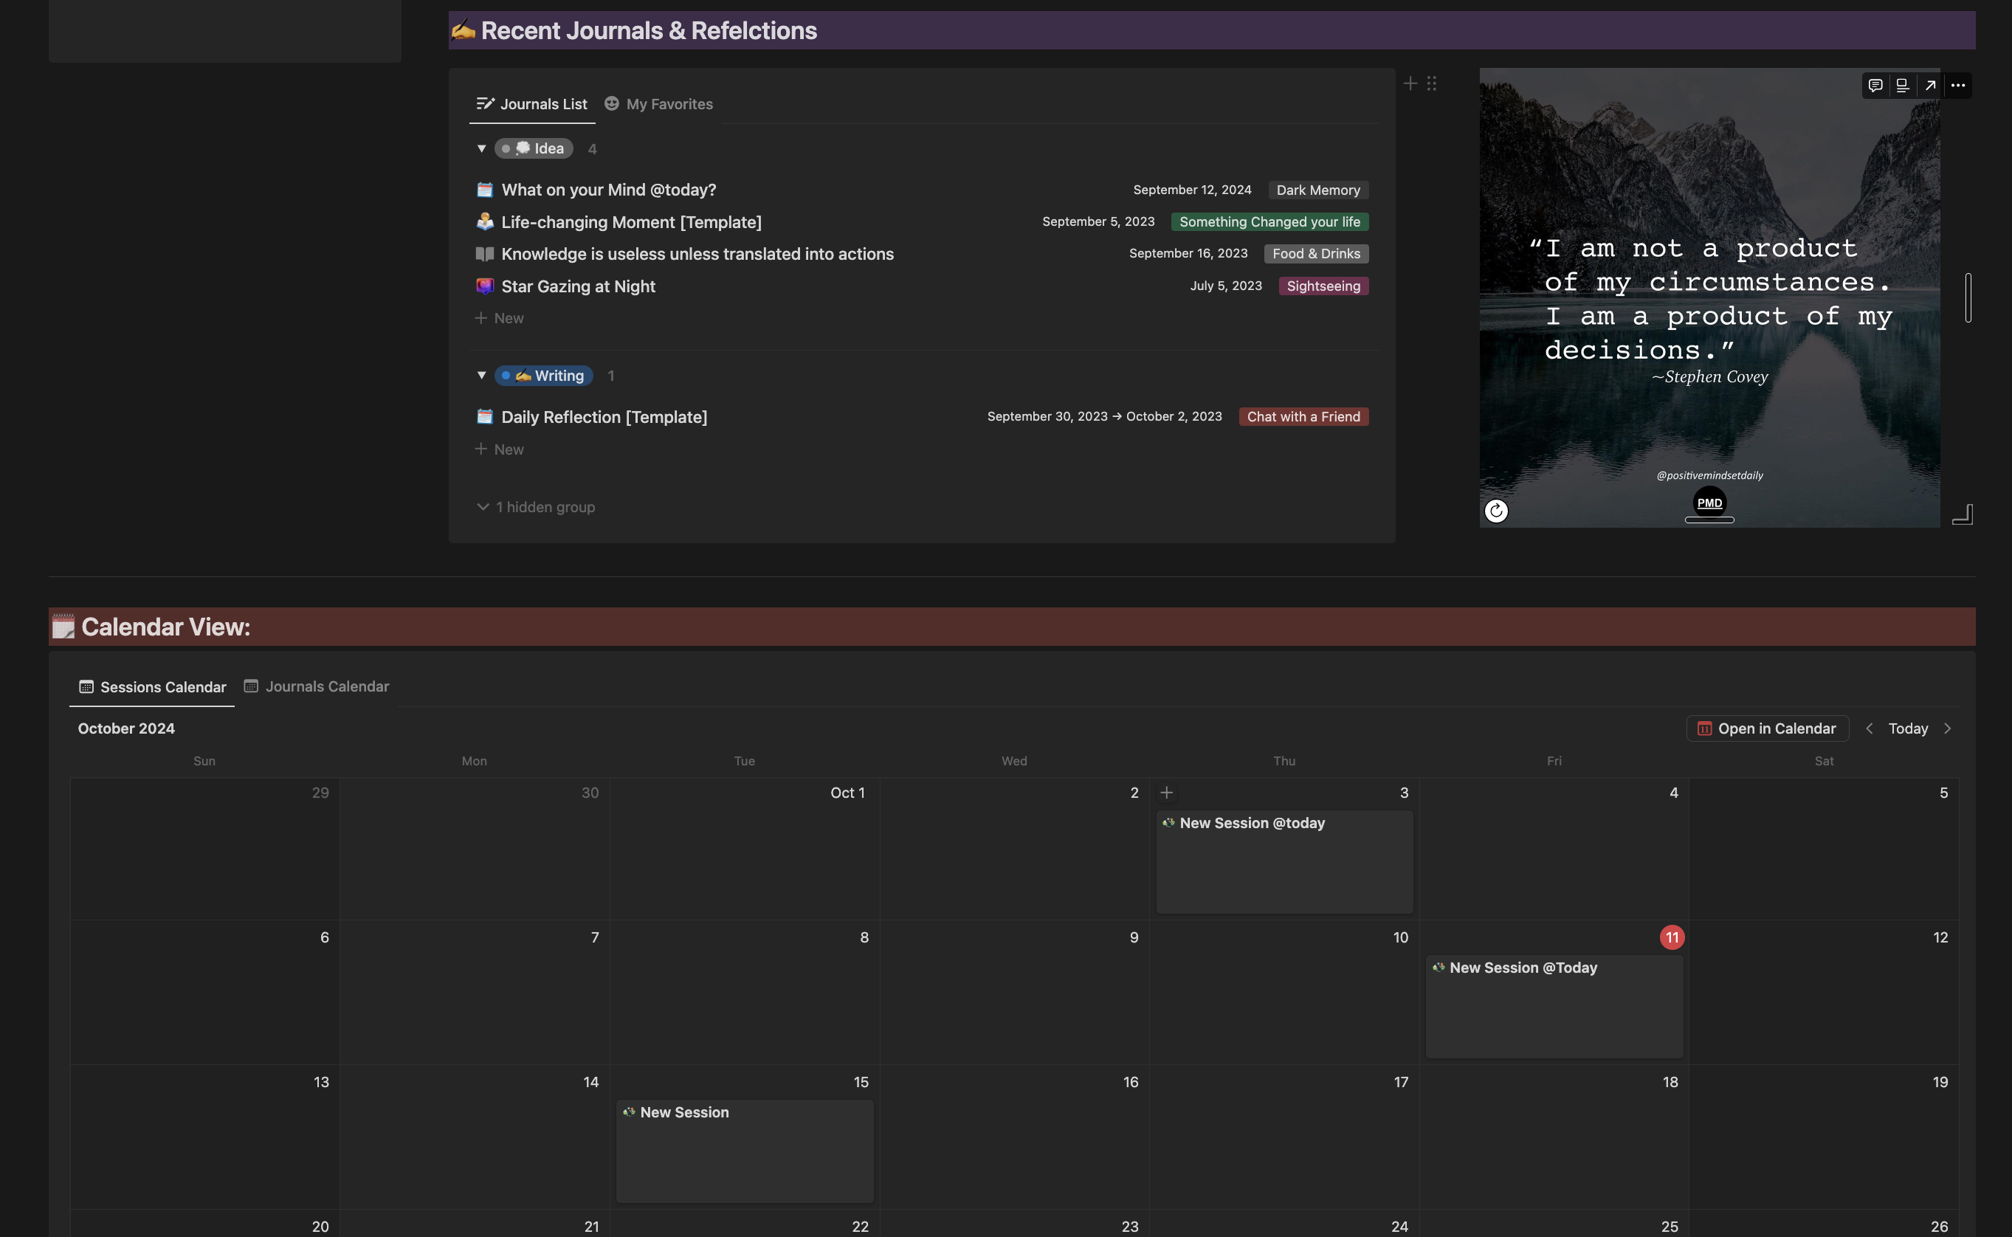Image resolution: width=2012 pixels, height=1237 pixels.
Task: Expand the 1 hidden group row
Action: pos(536,507)
